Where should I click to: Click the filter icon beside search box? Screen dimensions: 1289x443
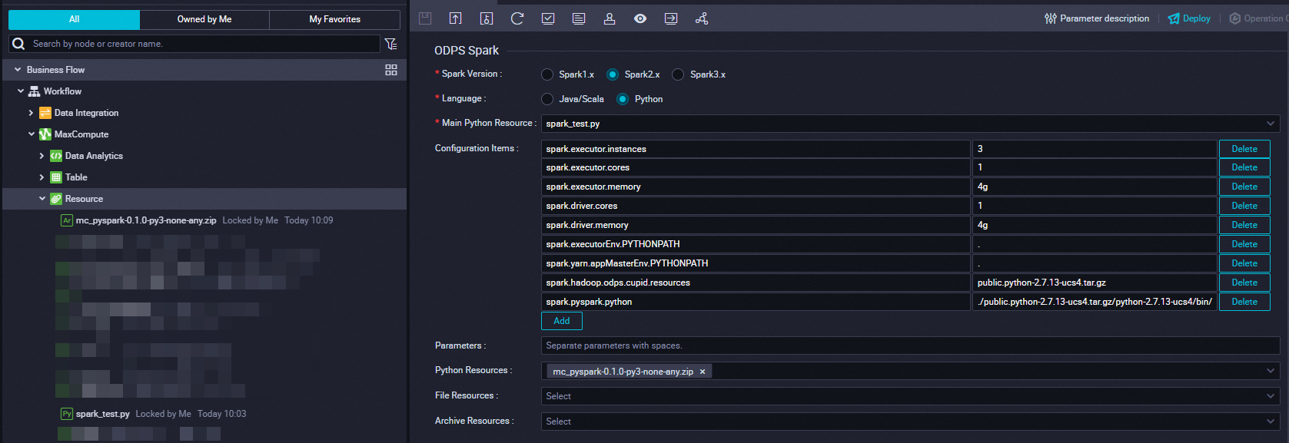click(x=391, y=44)
